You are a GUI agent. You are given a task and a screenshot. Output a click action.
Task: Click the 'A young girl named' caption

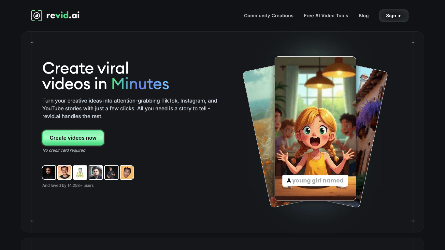315,181
